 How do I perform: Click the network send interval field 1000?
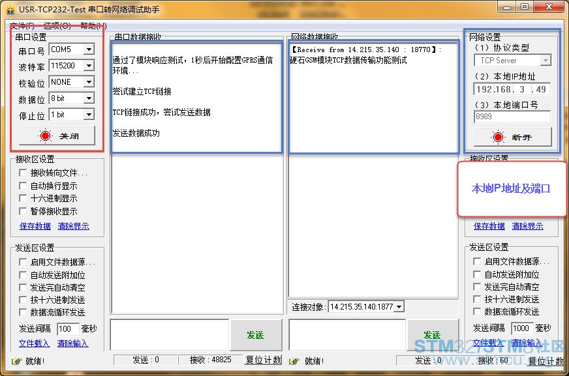[522, 328]
